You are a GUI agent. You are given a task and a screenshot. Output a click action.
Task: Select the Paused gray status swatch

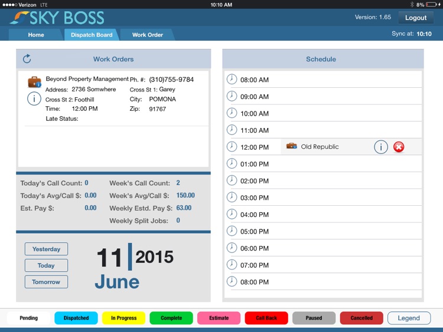point(314,318)
